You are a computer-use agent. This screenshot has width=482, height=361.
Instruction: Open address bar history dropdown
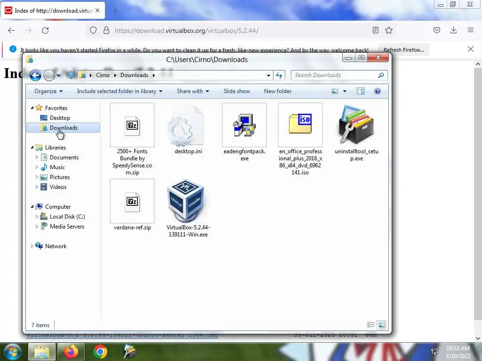click(x=268, y=75)
